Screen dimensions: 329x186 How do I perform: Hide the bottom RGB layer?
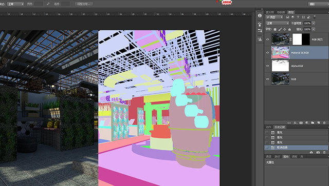(x=267, y=79)
